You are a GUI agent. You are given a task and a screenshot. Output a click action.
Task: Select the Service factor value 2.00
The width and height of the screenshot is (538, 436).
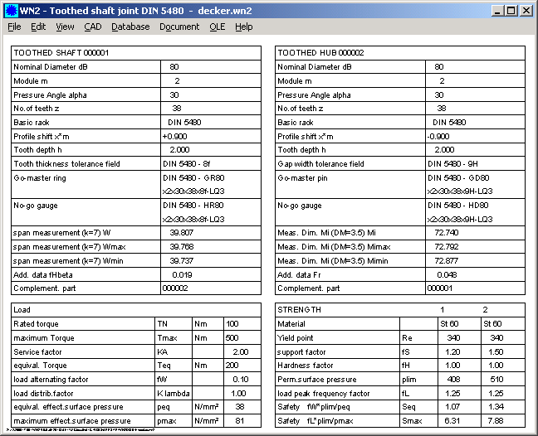(240, 351)
